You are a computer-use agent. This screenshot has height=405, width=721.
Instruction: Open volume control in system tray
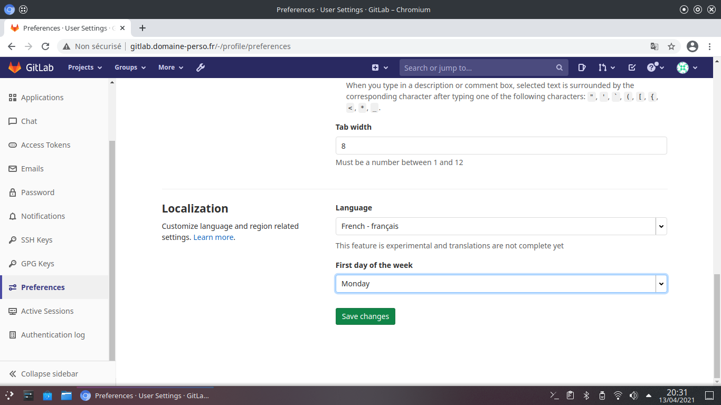tap(633, 396)
